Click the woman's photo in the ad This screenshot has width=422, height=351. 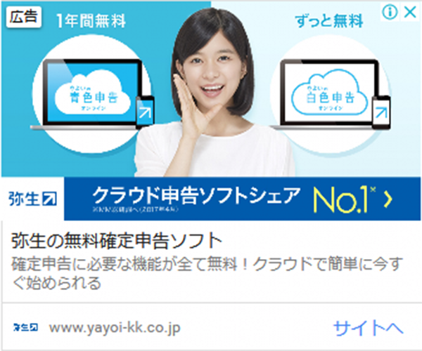pyautogui.click(x=214, y=93)
